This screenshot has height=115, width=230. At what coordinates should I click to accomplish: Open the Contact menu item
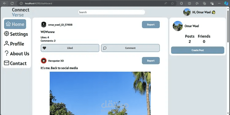(15, 63)
